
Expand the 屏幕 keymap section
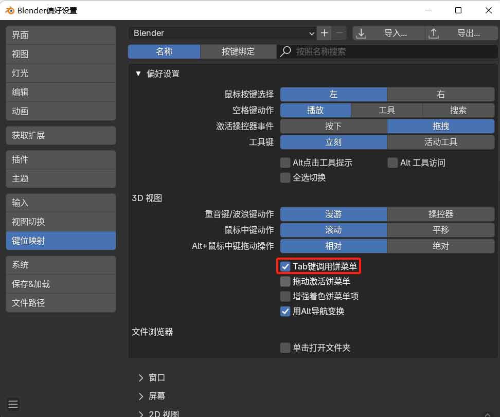[x=140, y=396]
